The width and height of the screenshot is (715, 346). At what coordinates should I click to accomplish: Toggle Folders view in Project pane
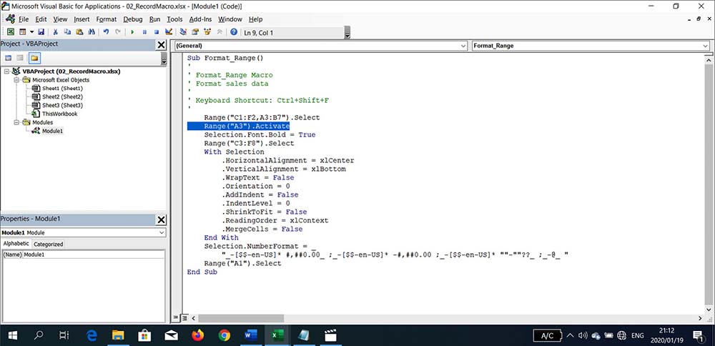pos(34,58)
